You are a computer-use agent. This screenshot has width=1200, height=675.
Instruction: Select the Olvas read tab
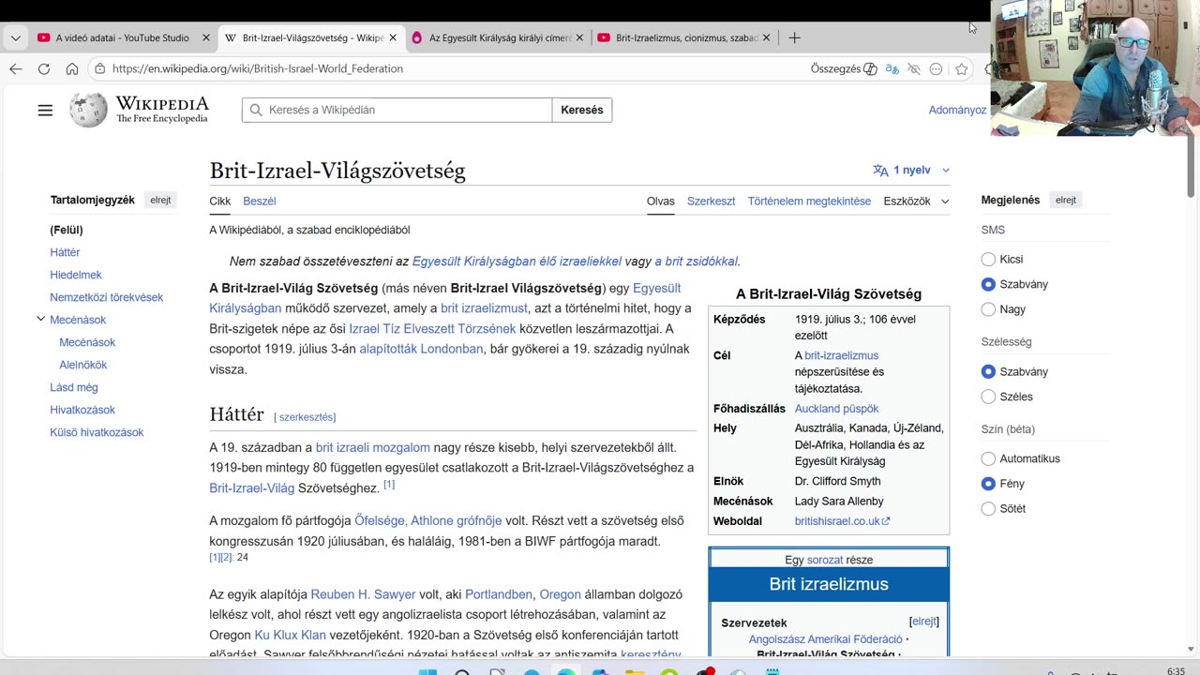pyautogui.click(x=660, y=201)
